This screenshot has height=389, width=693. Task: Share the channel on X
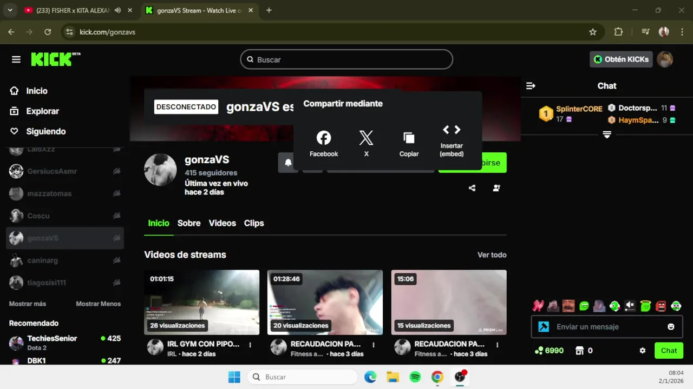pos(366,144)
